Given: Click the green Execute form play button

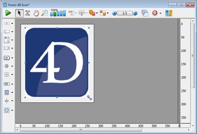Looking at the screenshot, I should pos(8,13).
